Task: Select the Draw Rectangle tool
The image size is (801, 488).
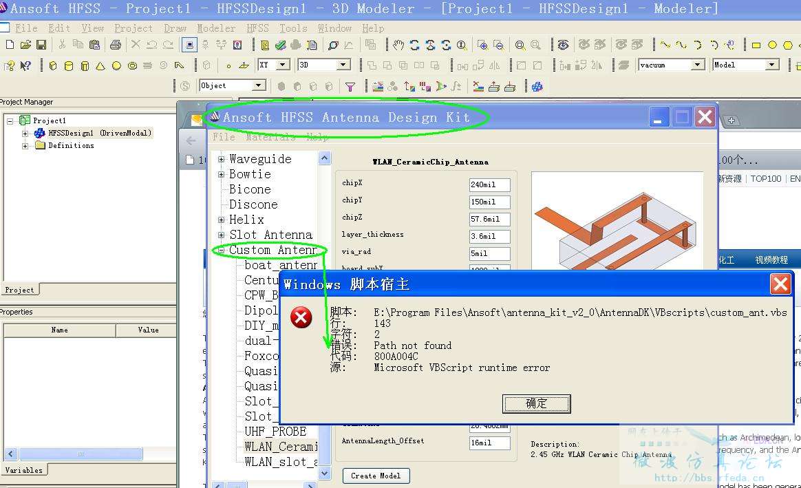Action: 756,45
